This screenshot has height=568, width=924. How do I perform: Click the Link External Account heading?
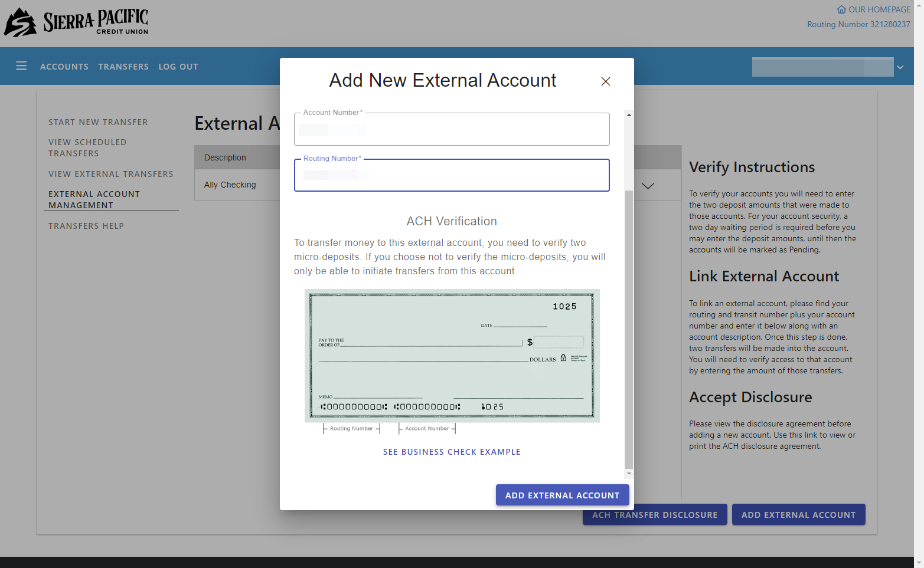pos(764,277)
